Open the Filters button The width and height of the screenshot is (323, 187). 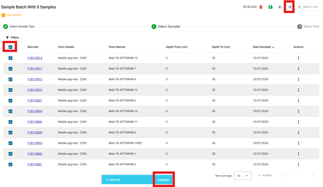(13, 37)
